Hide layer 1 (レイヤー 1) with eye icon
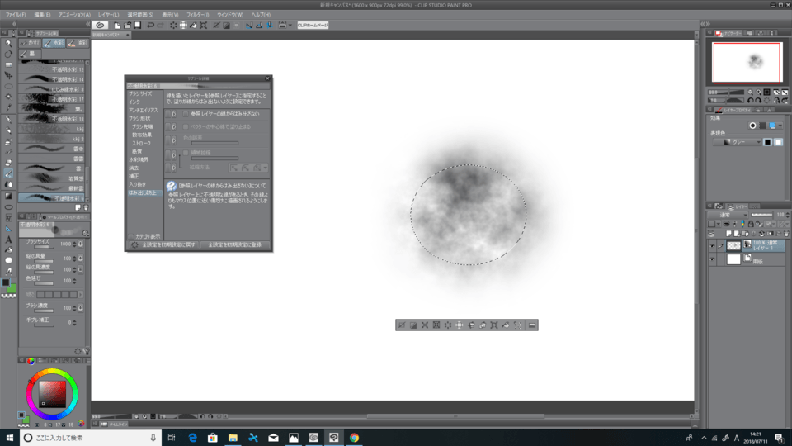The width and height of the screenshot is (792, 446). click(x=712, y=246)
